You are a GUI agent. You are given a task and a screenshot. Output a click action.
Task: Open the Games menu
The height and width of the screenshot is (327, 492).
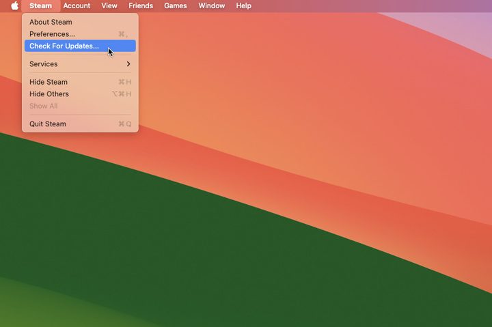click(x=176, y=5)
